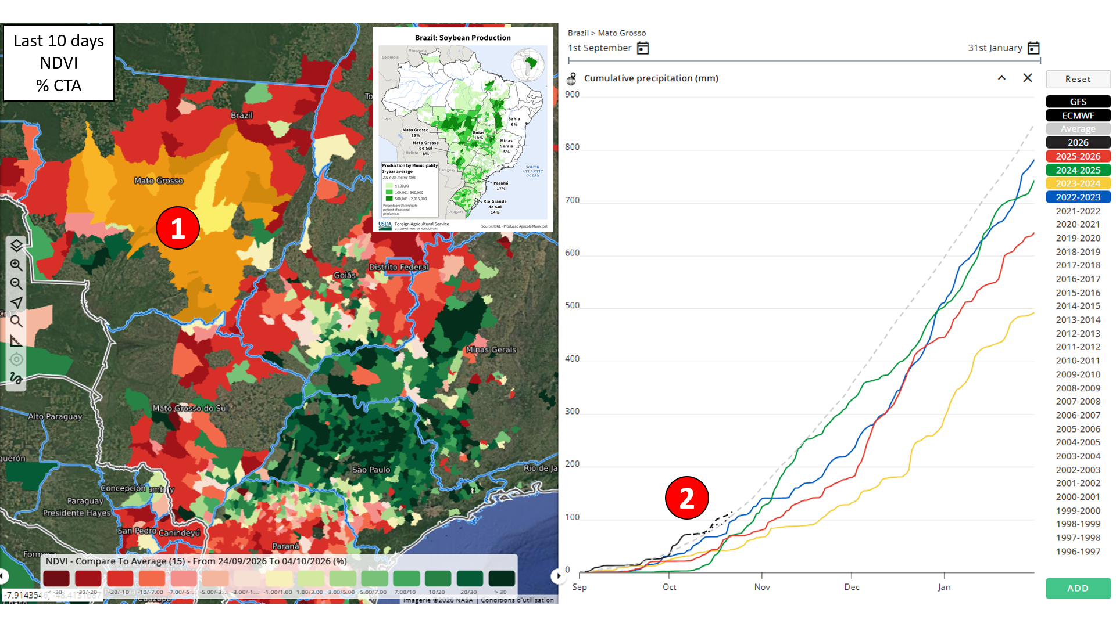1116x627 pixels.
Task: Select the 2018-2019 season
Action: [x=1078, y=252]
